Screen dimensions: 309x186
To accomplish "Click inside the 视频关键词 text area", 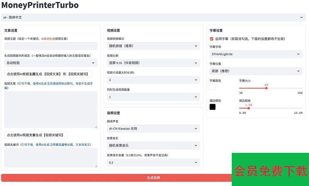I will (51, 158).
